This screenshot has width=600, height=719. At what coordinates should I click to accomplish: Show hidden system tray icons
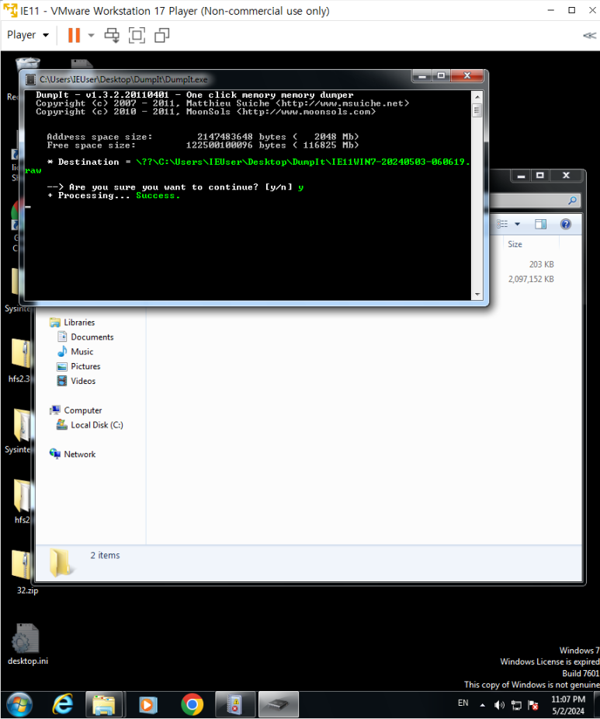(482, 705)
